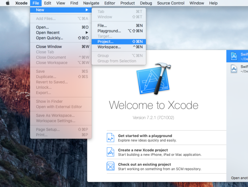
Task: Open the Window menu
Action: [x=197, y=3]
